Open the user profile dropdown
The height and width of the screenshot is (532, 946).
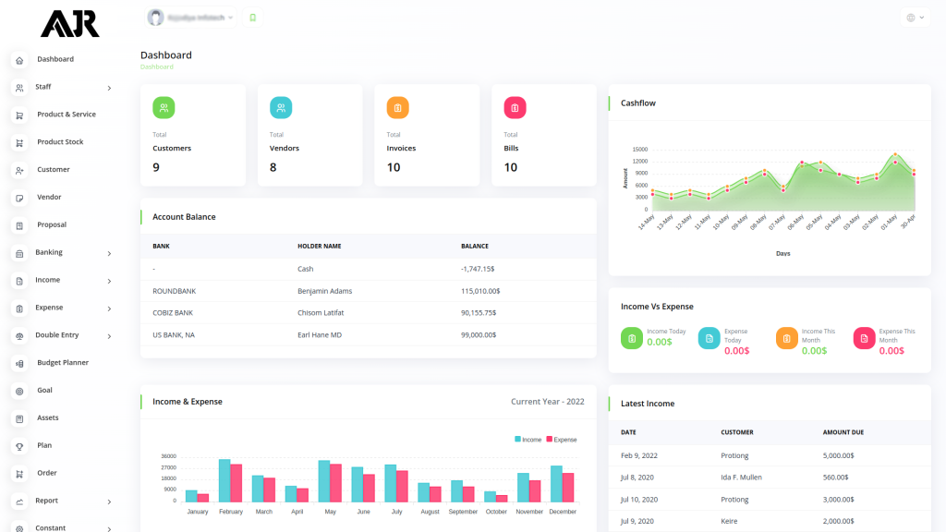point(191,18)
